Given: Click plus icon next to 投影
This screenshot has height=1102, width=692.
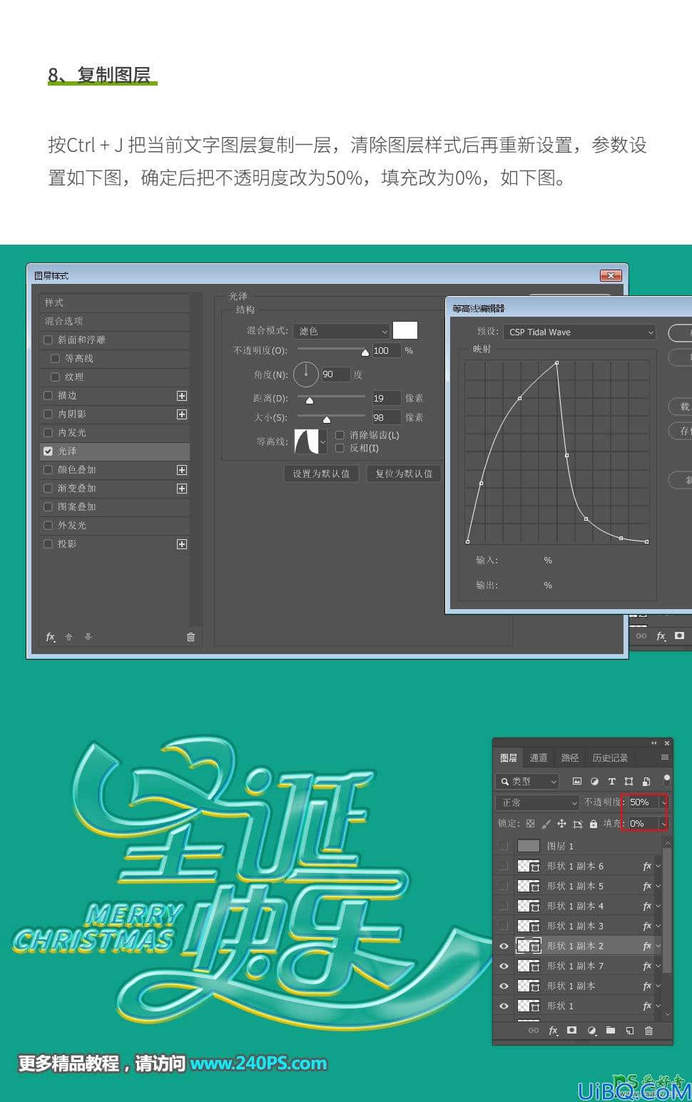Looking at the screenshot, I should [x=182, y=544].
